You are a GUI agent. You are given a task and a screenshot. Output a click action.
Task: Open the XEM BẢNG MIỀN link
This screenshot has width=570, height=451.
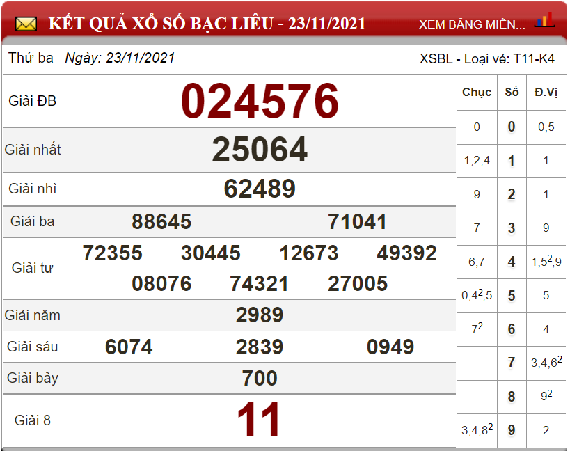click(472, 24)
